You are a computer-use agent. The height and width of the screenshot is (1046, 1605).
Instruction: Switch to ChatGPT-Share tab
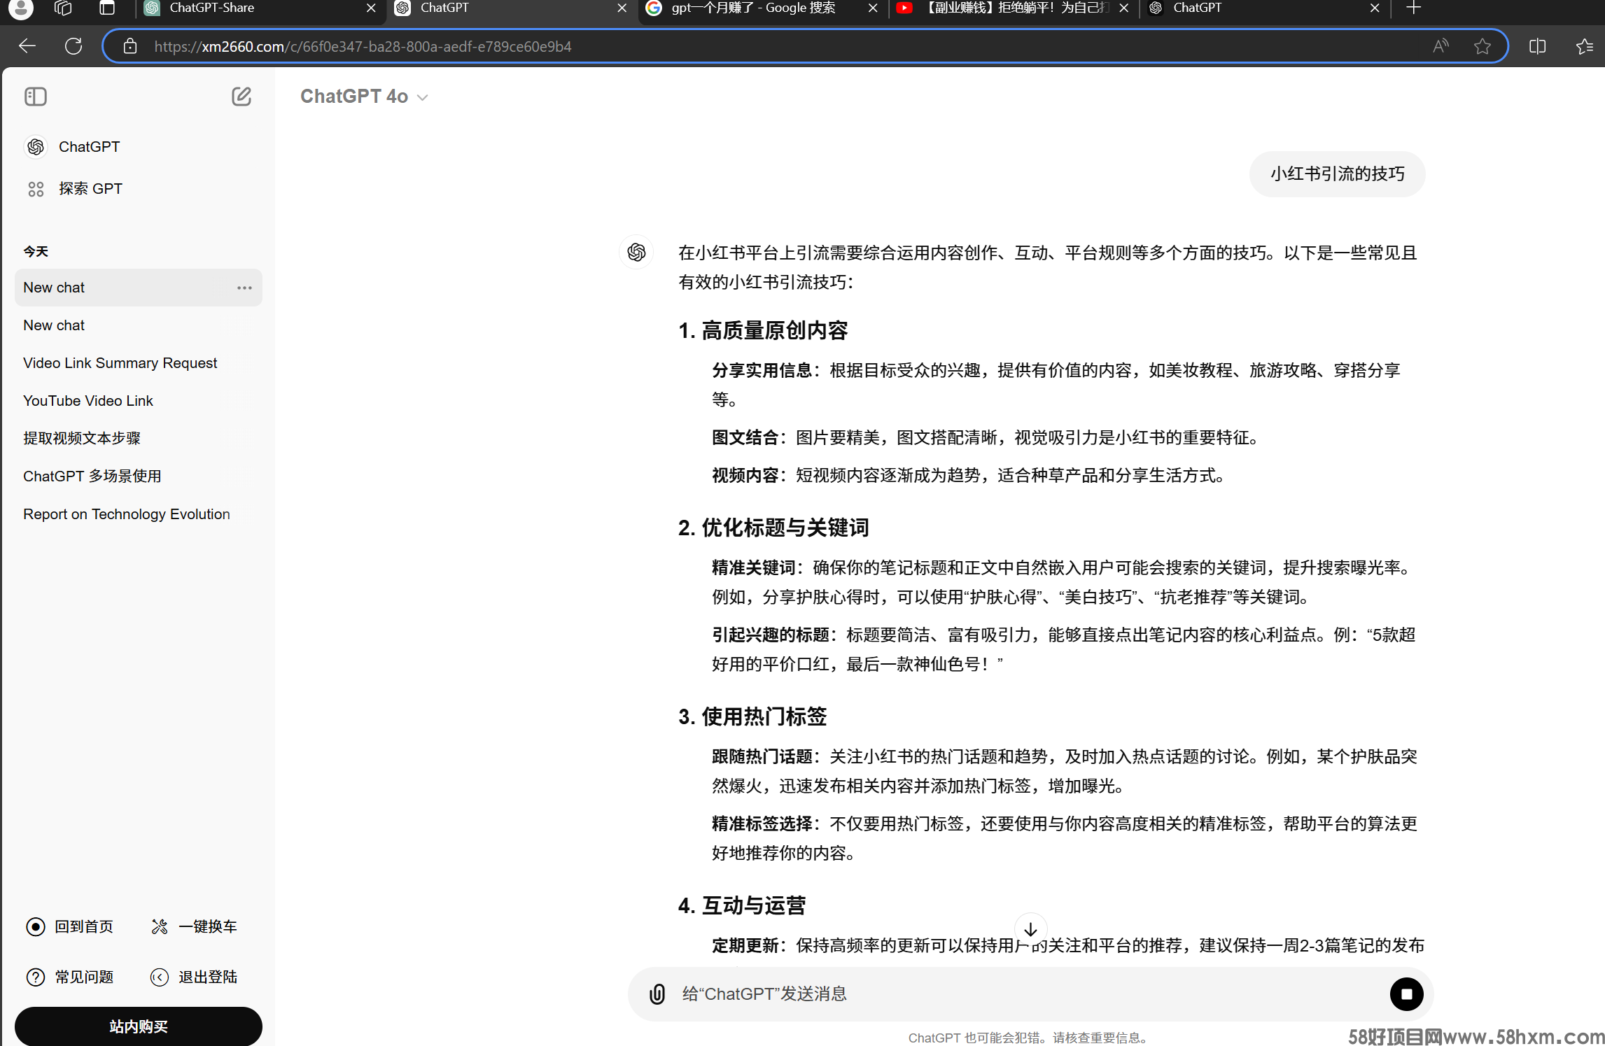pos(259,8)
